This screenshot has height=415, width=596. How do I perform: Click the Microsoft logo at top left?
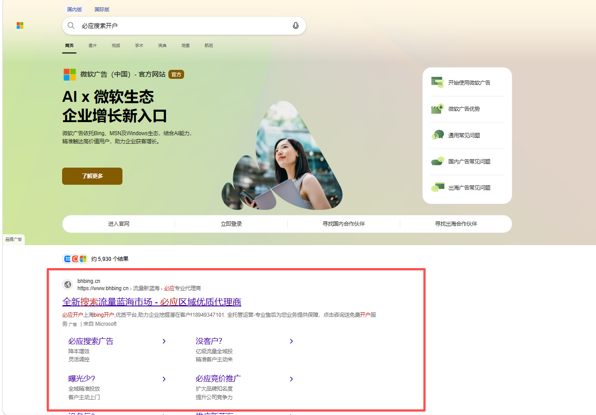point(20,26)
